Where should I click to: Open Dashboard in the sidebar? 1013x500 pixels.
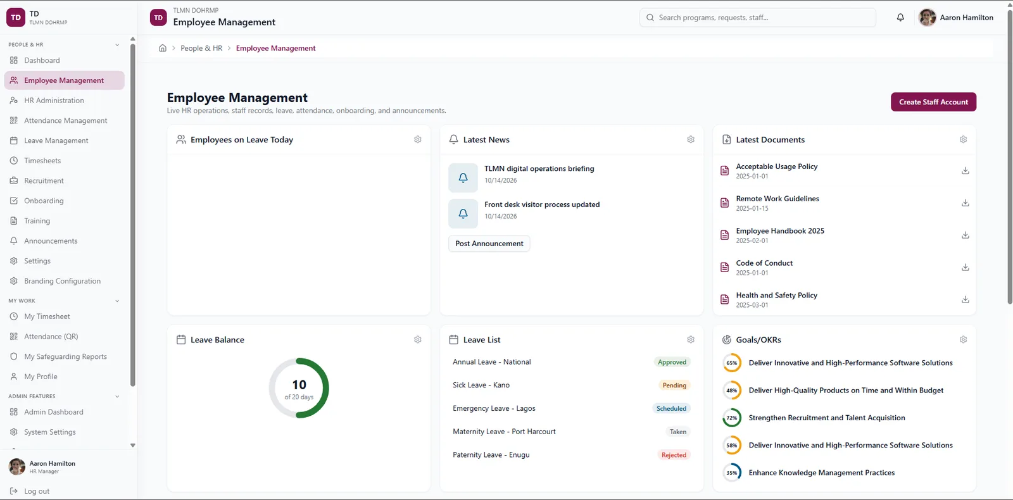point(64,61)
